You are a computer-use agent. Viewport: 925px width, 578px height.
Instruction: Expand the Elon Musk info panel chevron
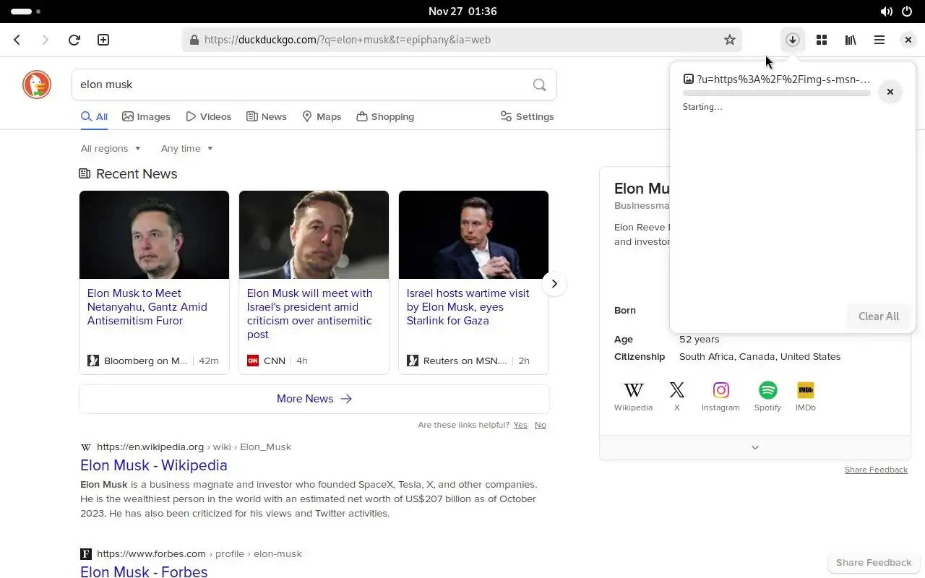tap(755, 447)
